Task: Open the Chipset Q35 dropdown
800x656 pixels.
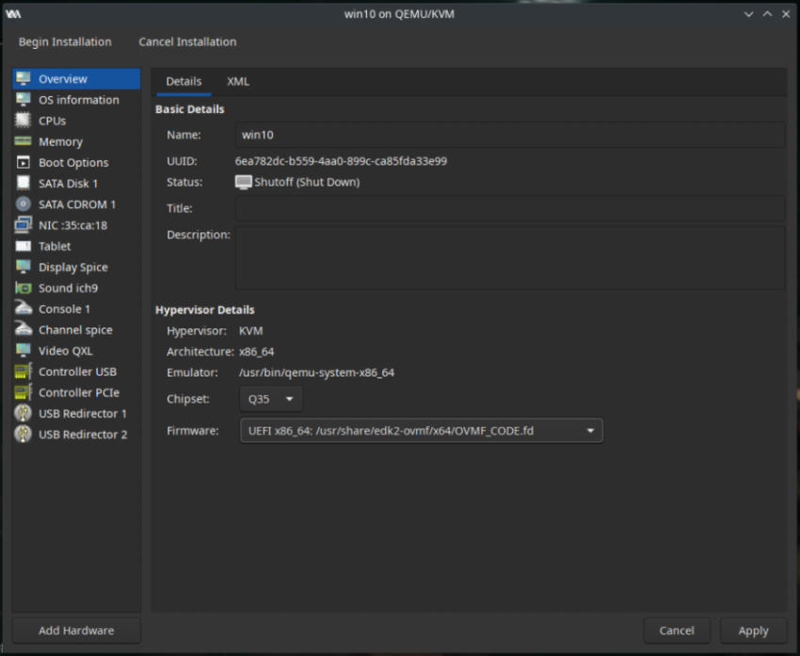Action: [x=271, y=399]
